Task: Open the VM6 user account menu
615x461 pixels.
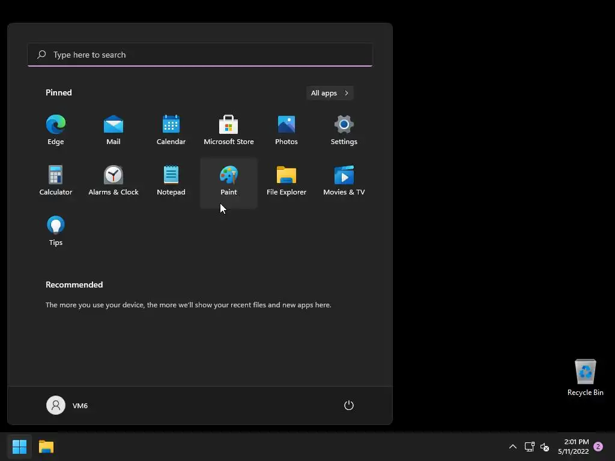Action: click(67, 405)
